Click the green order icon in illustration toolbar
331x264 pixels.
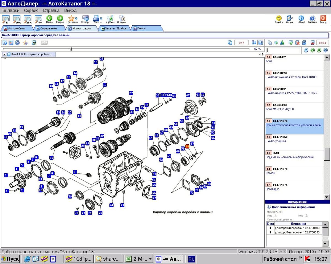[34, 43]
